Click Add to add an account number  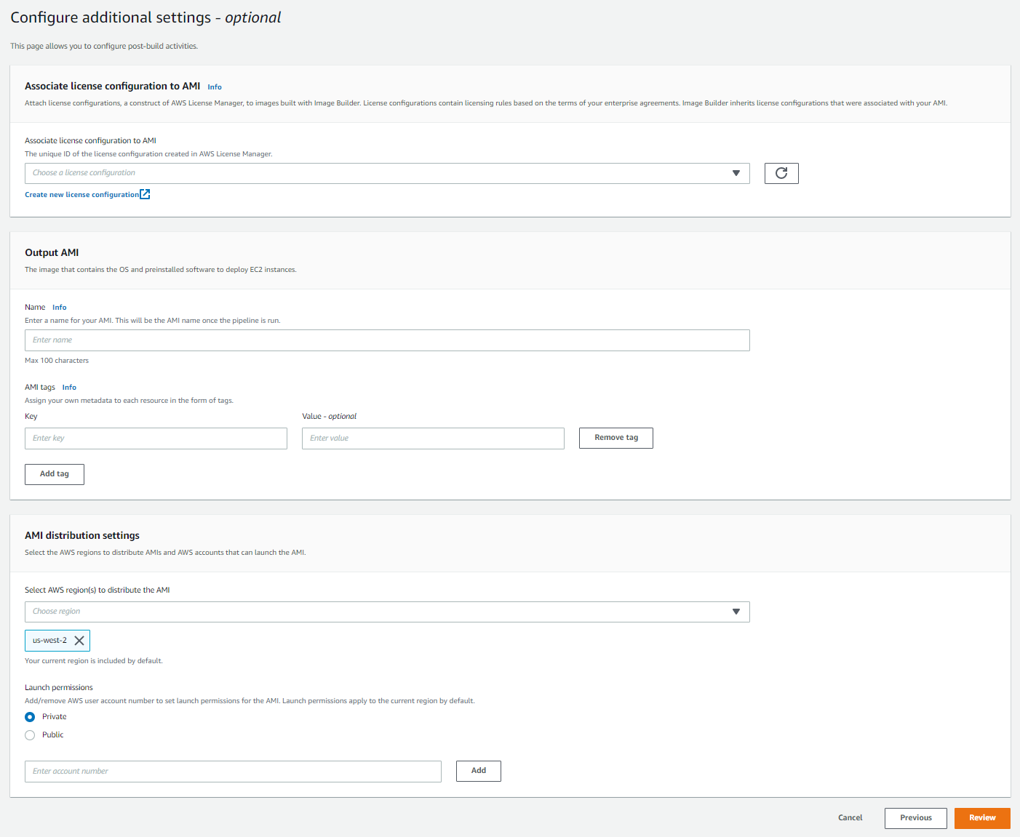point(478,771)
